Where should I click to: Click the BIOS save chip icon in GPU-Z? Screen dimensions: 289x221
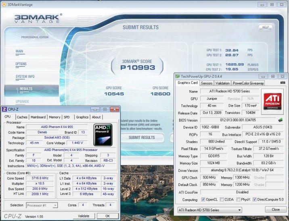(x=281, y=120)
